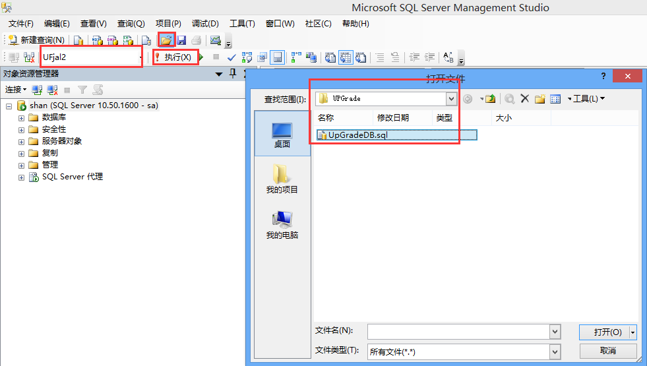Viewport: 647px width, 366px height.
Task: Expand the 服务器对象 folder node
Action: pyautogui.click(x=22, y=142)
